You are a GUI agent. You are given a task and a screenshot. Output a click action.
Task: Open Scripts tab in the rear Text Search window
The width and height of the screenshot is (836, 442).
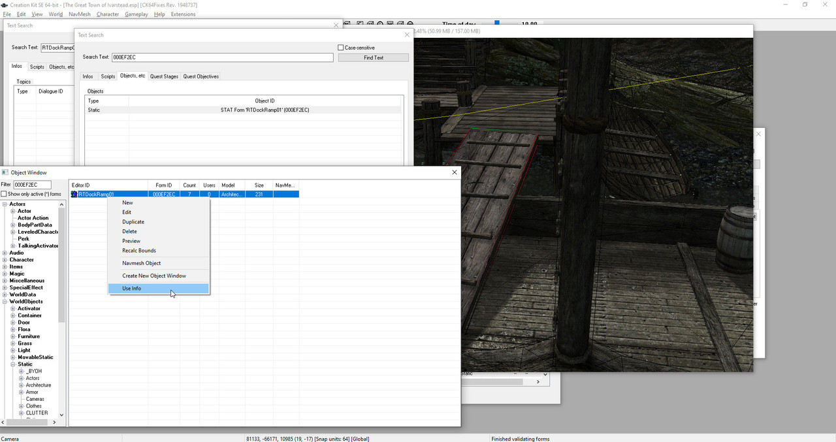coord(37,67)
